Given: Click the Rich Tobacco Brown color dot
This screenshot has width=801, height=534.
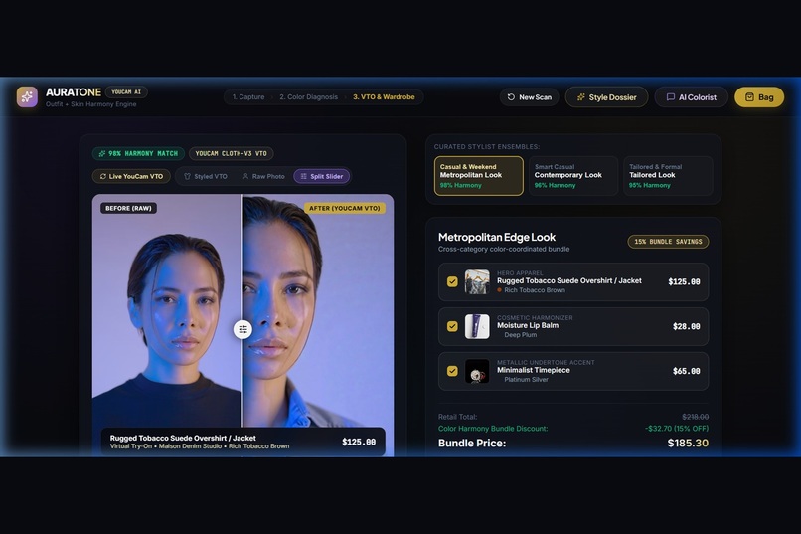Looking at the screenshot, I should coord(500,290).
